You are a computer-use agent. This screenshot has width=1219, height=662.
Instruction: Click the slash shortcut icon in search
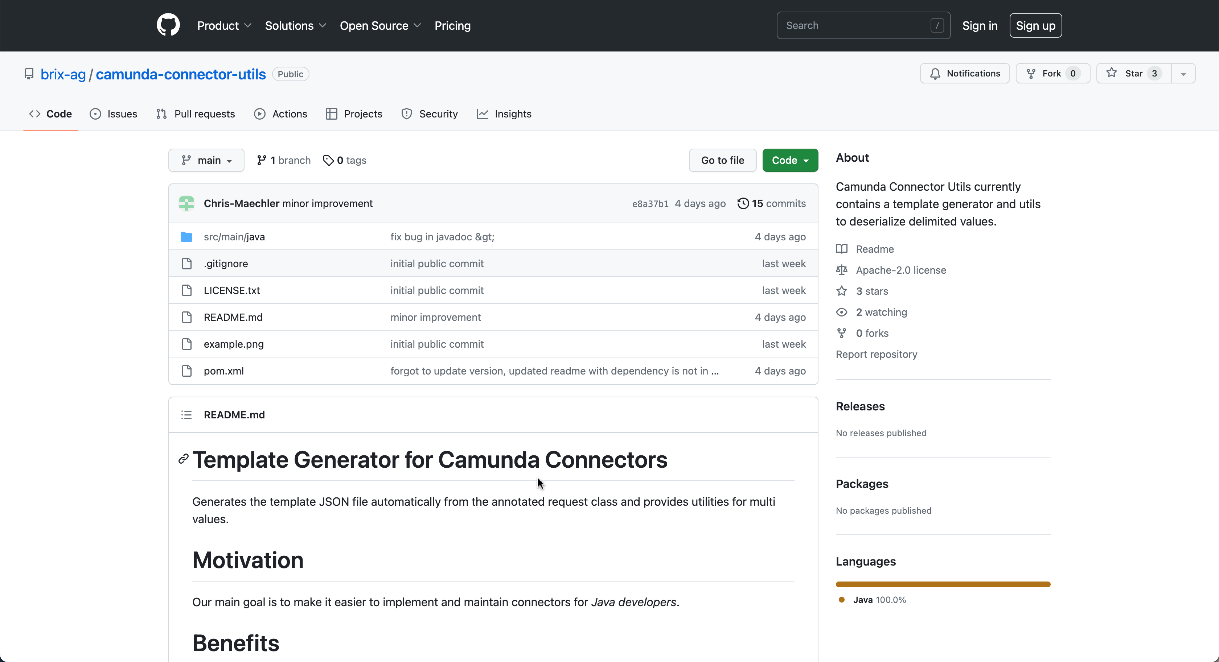point(937,25)
